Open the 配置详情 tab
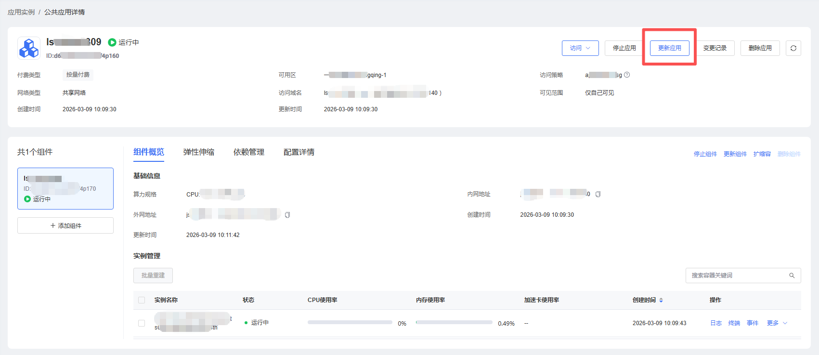Screen dimensions: 819x355 (299, 152)
